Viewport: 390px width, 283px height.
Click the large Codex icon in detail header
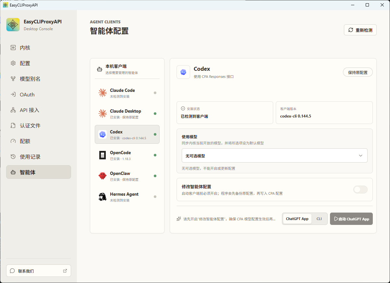[183, 72]
